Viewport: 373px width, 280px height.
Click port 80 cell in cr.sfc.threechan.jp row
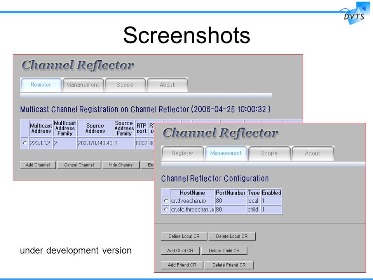230,210
